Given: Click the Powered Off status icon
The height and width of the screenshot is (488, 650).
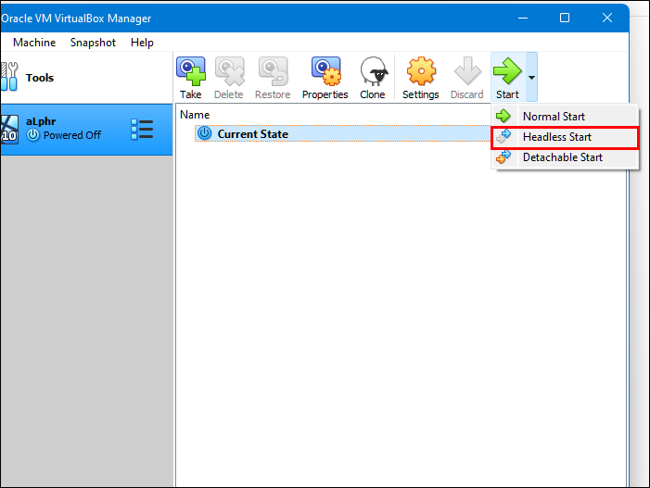Looking at the screenshot, I should coord(33,135).
